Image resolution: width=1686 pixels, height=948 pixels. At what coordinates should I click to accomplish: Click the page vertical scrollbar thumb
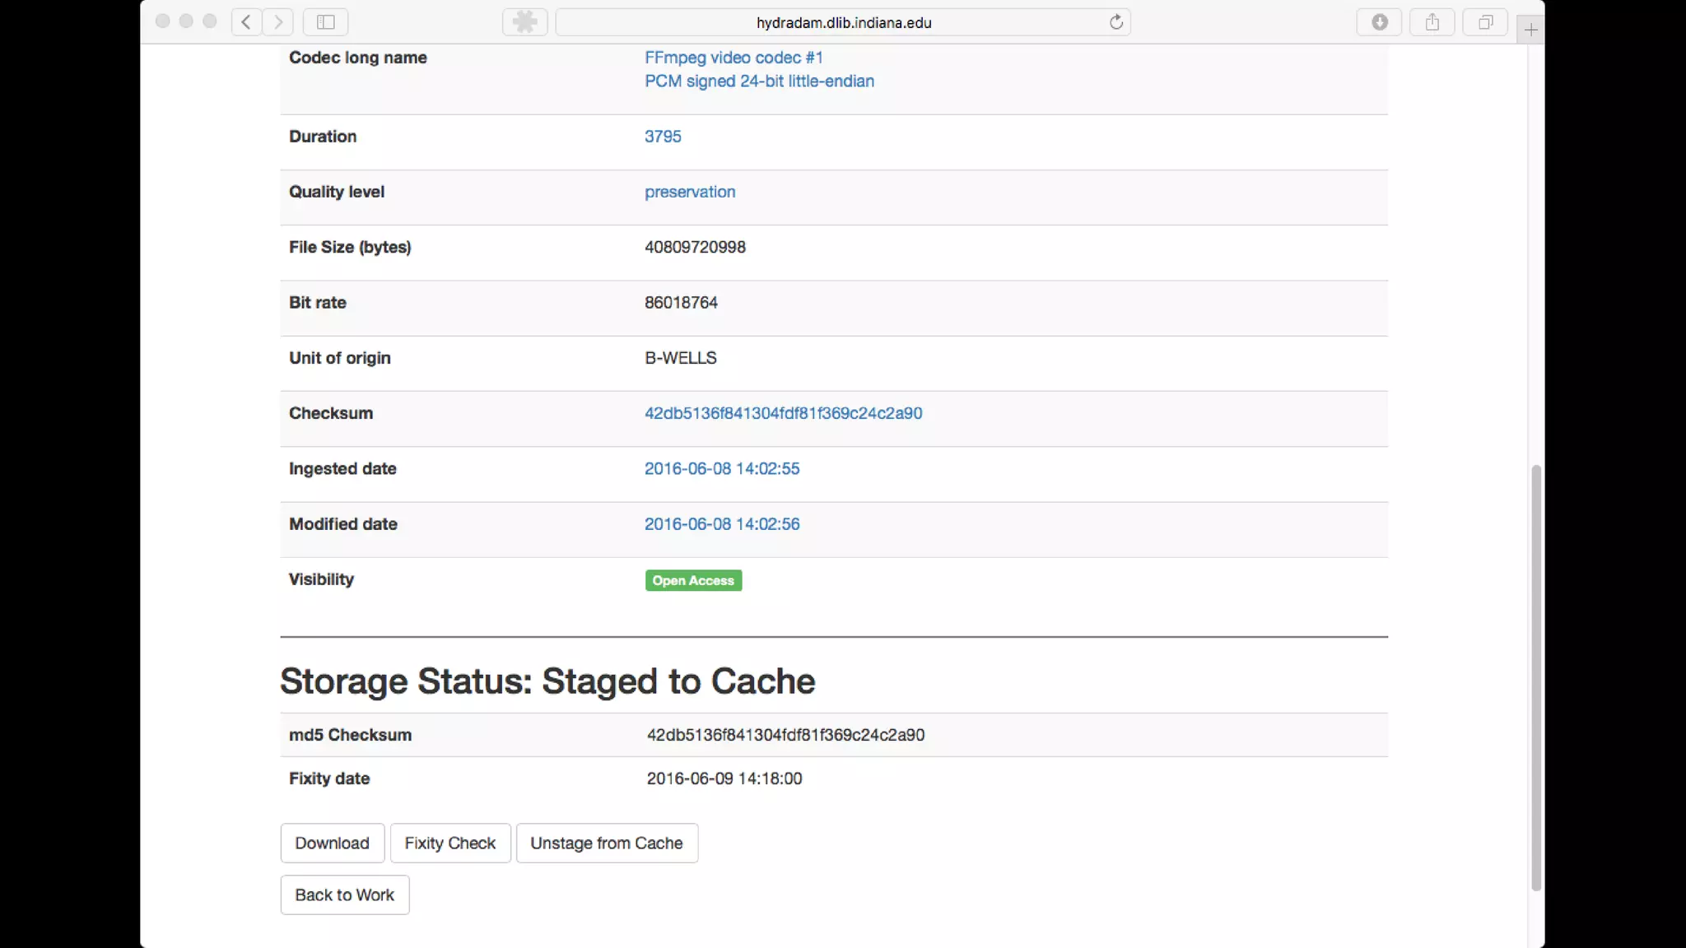click(1535, 676)
